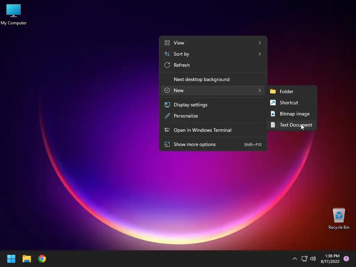Create a new Shortcut

point(292,103)
